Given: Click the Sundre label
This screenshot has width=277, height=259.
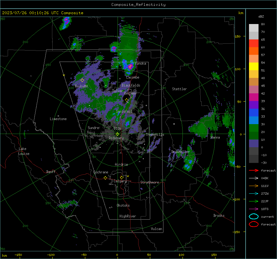Looking at the screenshot, I should (94, 127).
